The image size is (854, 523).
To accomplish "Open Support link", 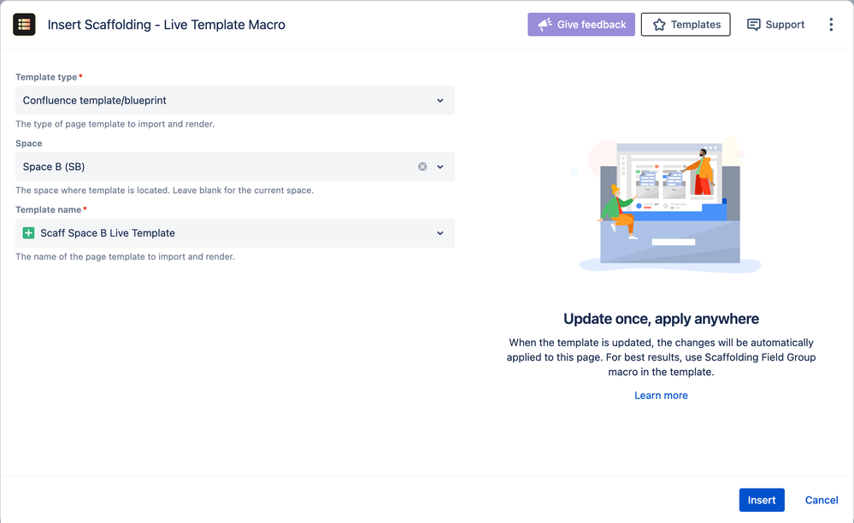I will pyautogui.click(x=775, y=25).
